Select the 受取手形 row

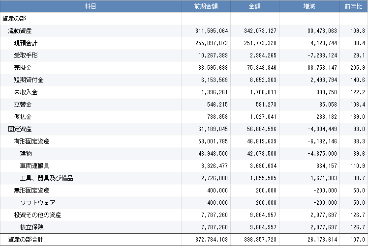coord(184,55)
